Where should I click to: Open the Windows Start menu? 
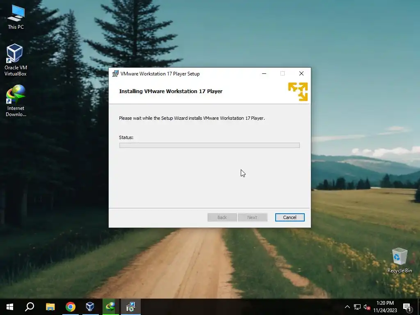(x=10, y=307)
